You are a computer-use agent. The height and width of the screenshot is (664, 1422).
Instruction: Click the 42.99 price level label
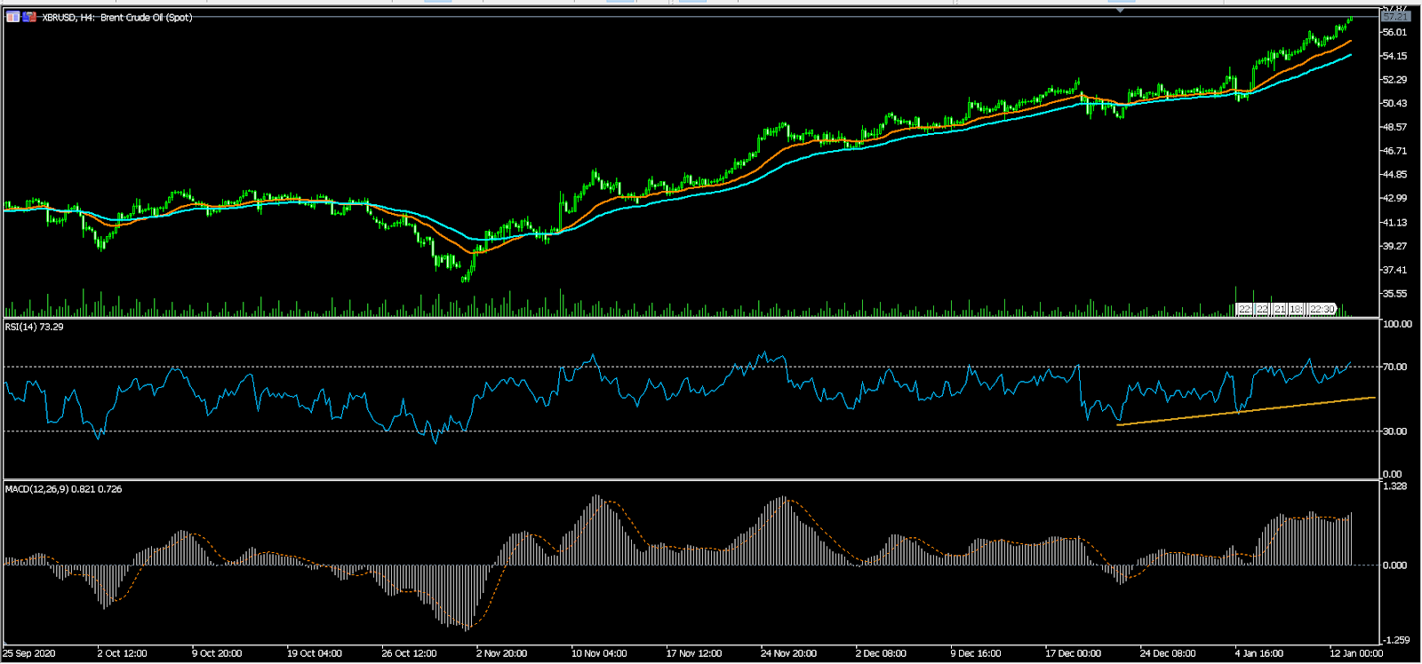pyautogui.click(x=1394, y=198)
